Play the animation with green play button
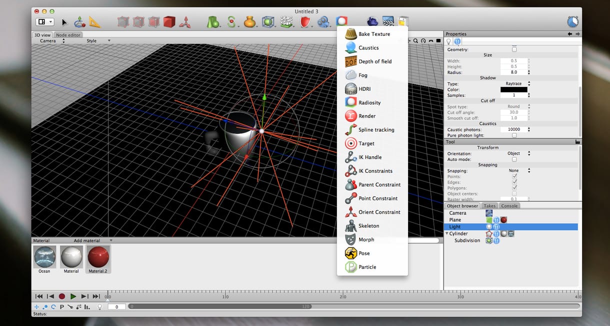Viewport: 610px width, 326px height. (73, 297)
